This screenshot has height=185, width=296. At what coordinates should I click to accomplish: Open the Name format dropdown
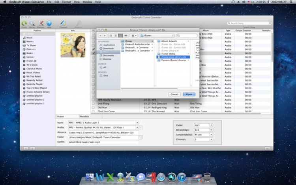coord(137,123)
